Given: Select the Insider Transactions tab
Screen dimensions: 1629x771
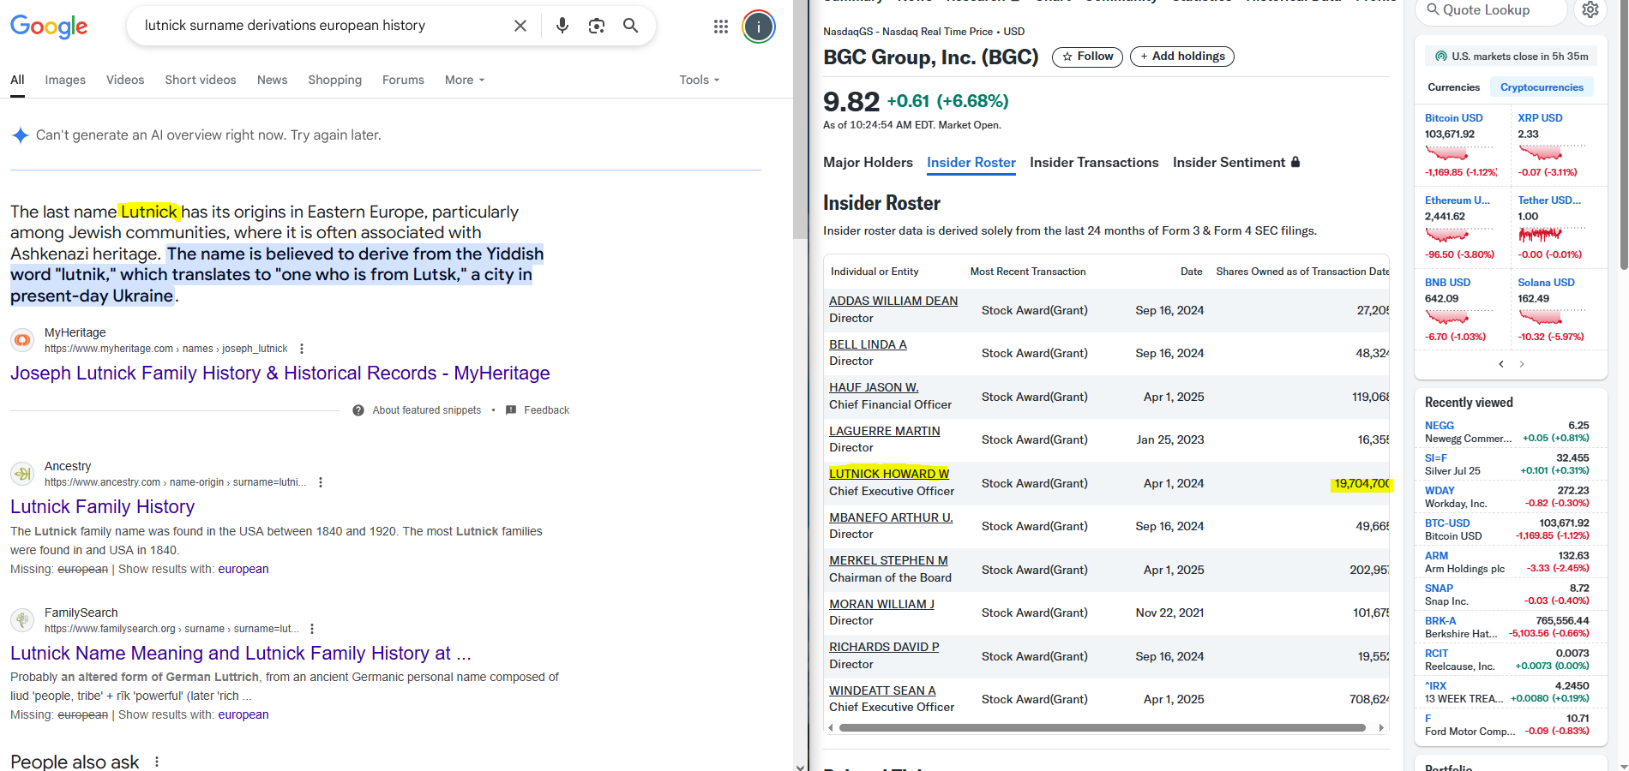Looking at the screenshot, I should click(1094, 163).
